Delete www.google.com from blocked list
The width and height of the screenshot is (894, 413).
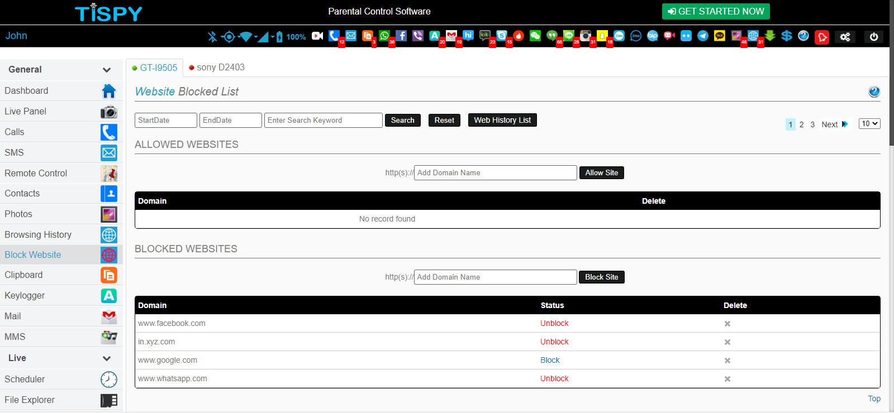(x=727, y=361)
